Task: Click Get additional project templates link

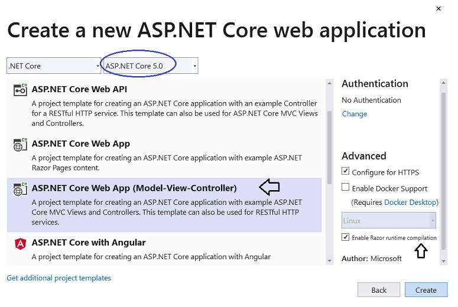Action: click(x=59, y=278)
